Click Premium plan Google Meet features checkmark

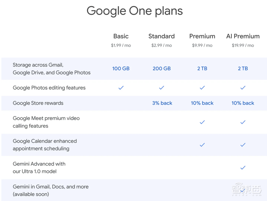click(202, 122)
